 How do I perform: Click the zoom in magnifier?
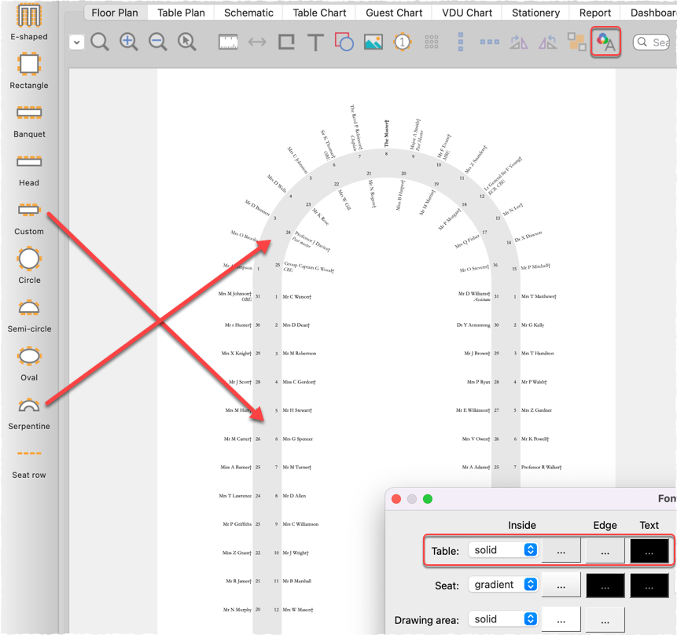point(129,42)
